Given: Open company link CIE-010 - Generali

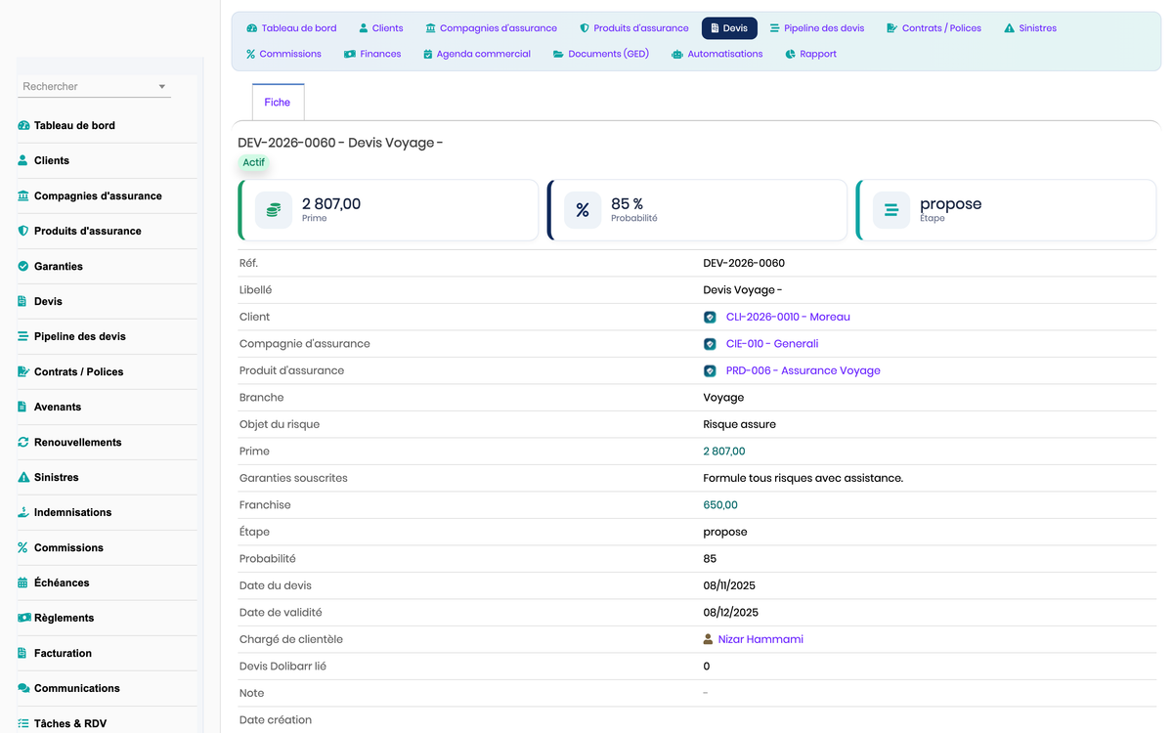Looking at the screenshot, I should (772, 344).
